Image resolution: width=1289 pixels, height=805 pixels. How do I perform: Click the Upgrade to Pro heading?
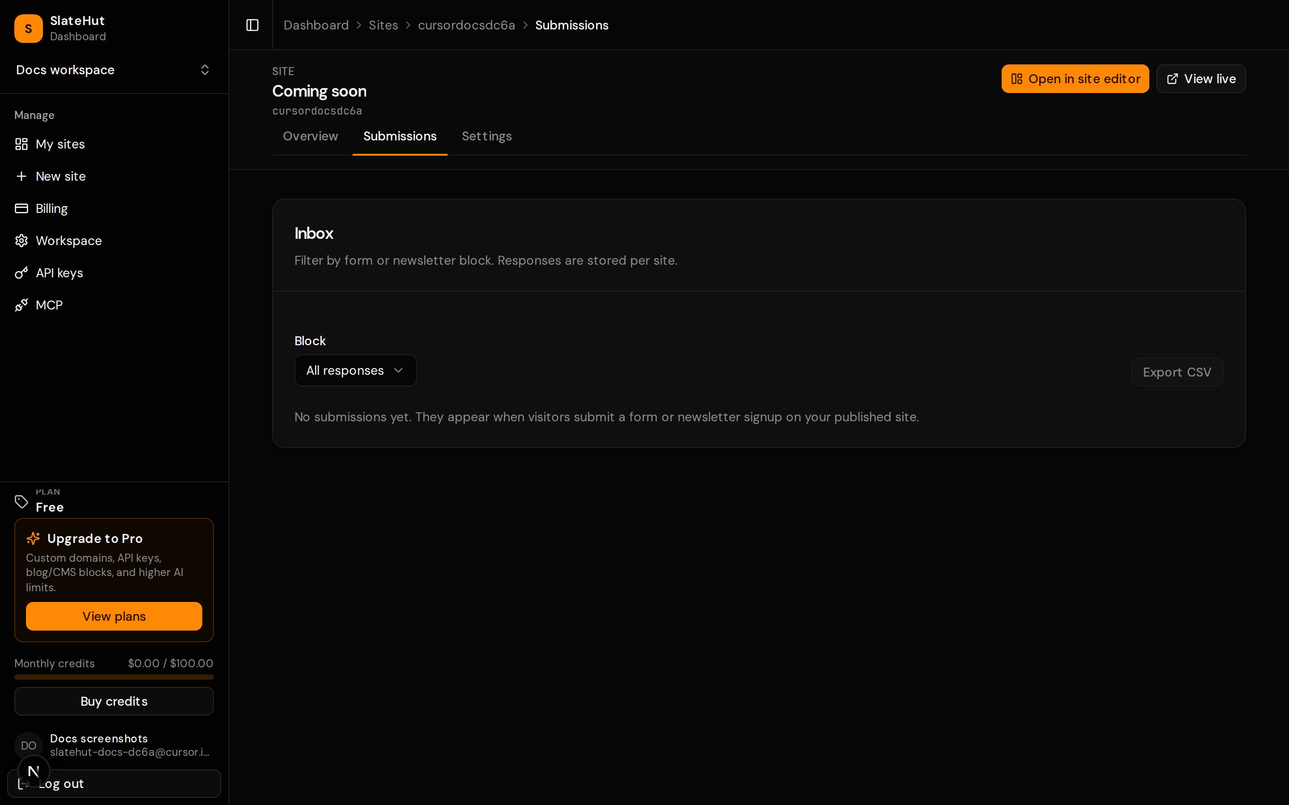(x=95, y=538)
